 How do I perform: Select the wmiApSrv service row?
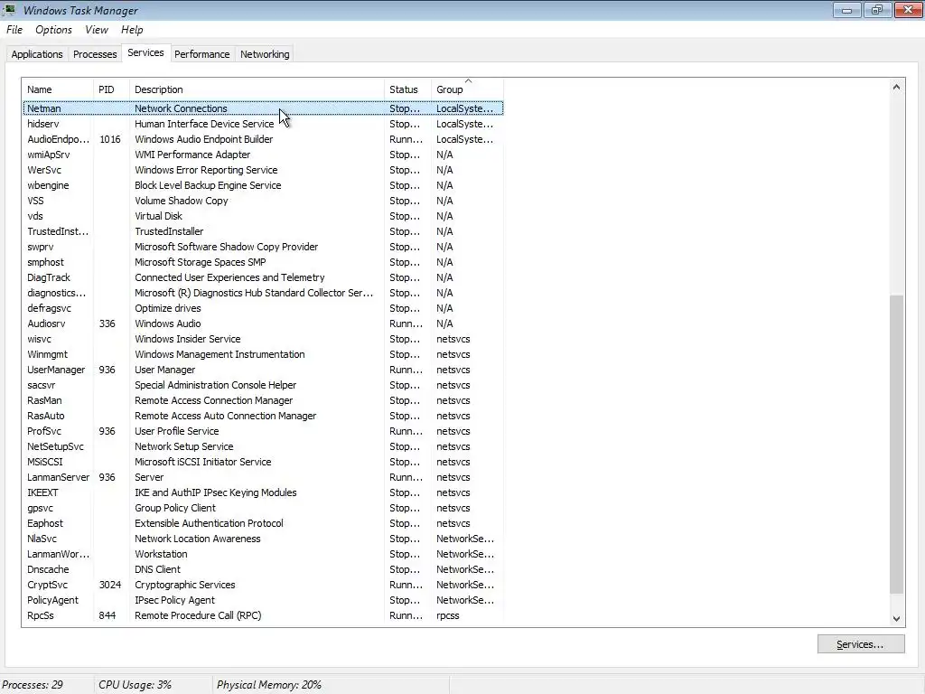(x=263, y=155)
